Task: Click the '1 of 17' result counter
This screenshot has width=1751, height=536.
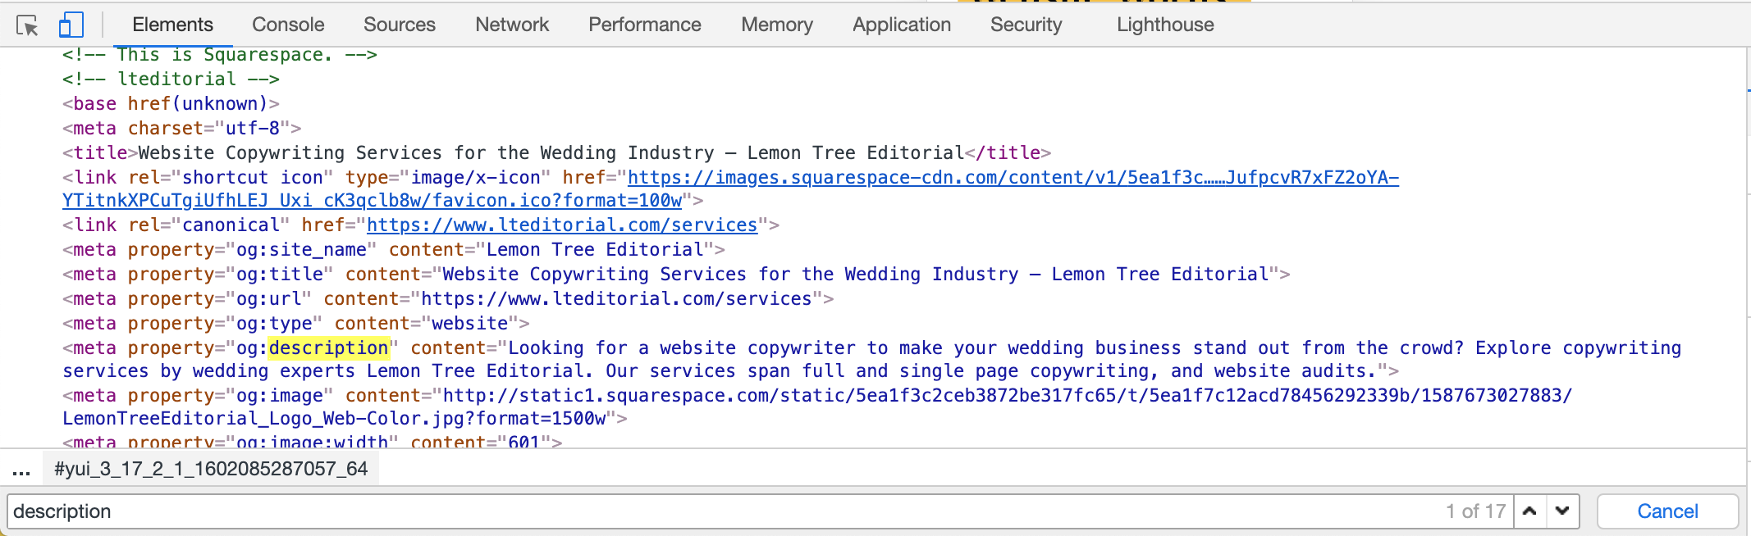Action: pyautogui.click(x=1475, y=511)
